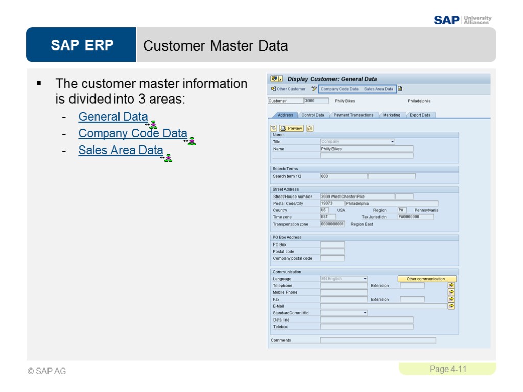Click the yellow arrow beside the Fax field
The width and height of the screenshot is (523, 392).
[x=451, y=299]
